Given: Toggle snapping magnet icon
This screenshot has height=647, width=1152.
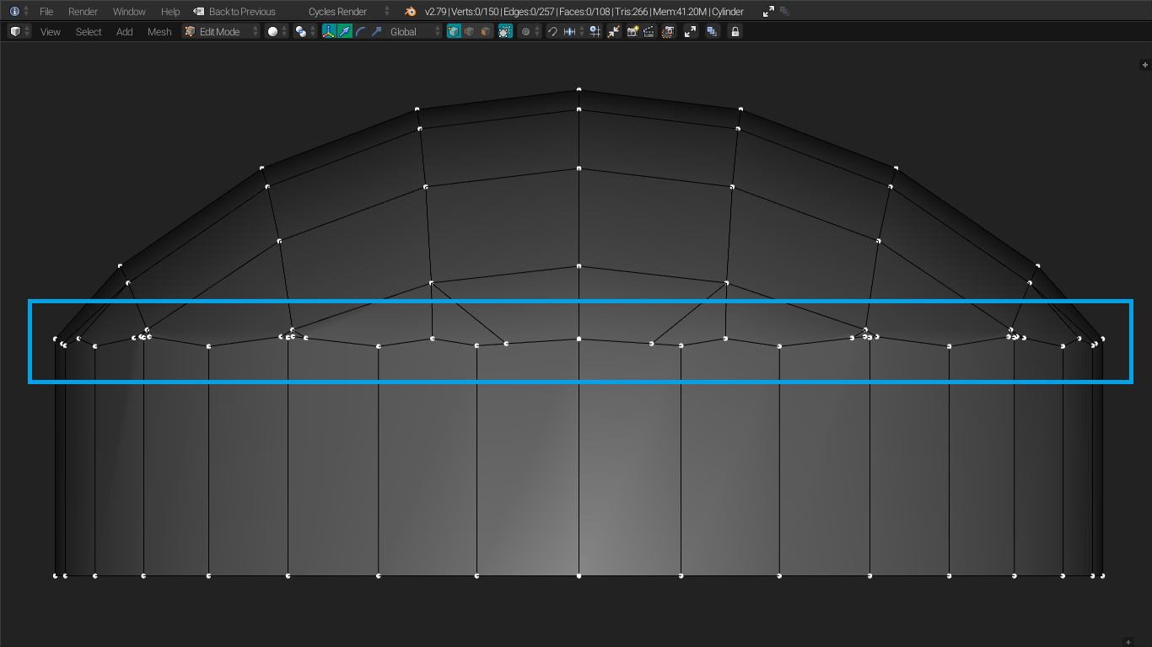Looking at the screenshot, I should point(552,31).
